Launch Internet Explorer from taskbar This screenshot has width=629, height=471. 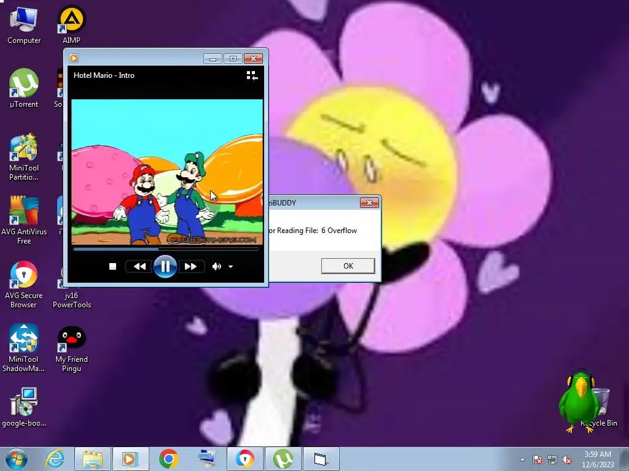point(54,459)
